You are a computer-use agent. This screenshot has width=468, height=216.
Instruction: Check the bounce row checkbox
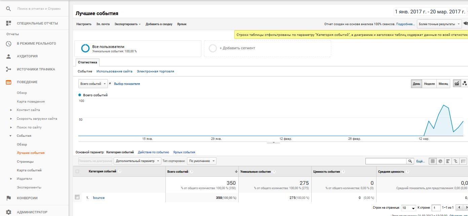(77, 197)
